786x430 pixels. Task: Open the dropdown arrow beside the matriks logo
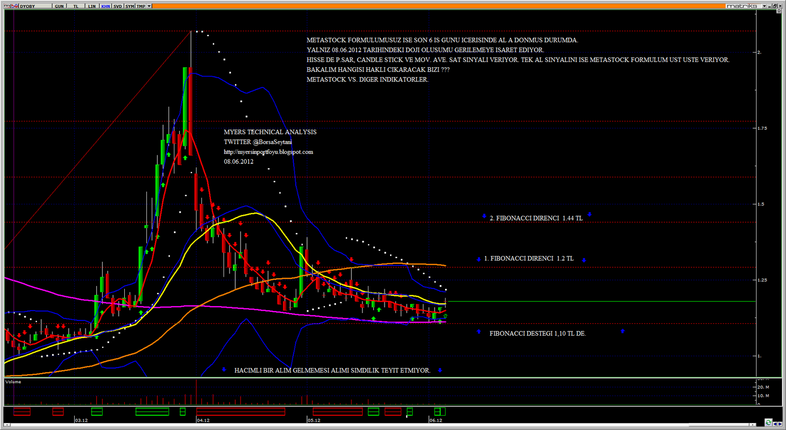764,6
